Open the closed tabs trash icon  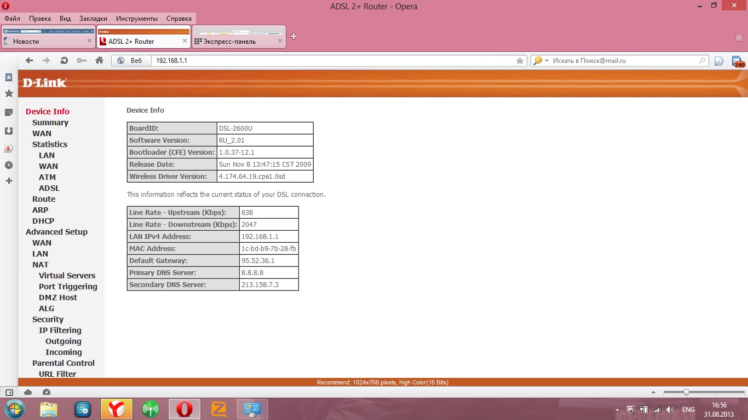739,37
